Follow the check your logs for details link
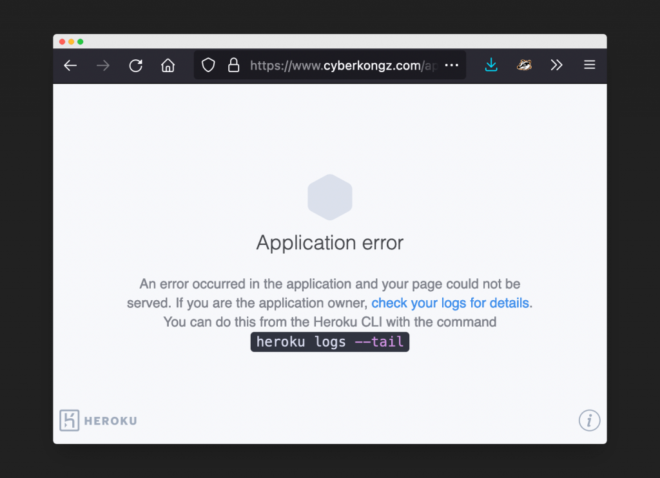 (450, 303)
